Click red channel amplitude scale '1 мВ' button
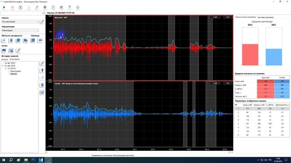 tap(215, 17)
